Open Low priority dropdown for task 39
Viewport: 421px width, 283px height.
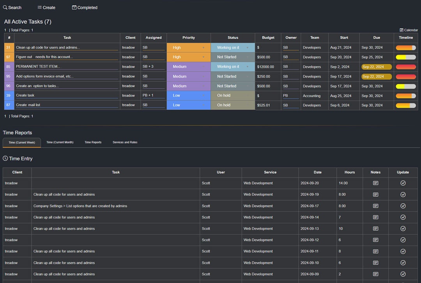pyautogui.click(x=189, y=95)
